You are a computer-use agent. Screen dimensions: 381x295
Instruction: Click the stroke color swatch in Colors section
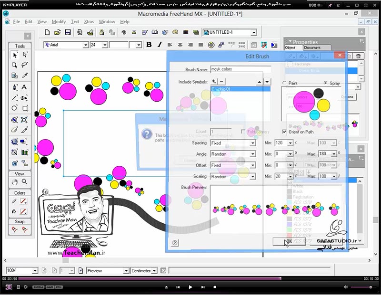pyautogui.click(x=23, y=201)
